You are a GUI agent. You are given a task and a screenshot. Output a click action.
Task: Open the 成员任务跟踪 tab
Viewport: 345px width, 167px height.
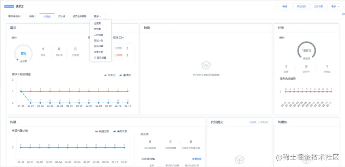pyautogui.click(x=80, y=16)
